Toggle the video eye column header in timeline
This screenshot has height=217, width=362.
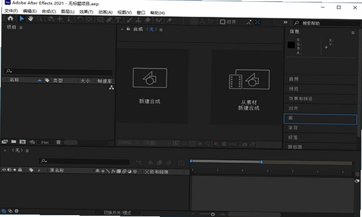4,170
